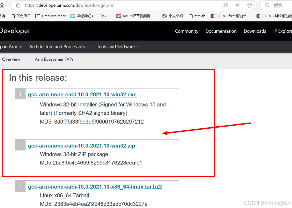Open the 哔哩哔哩 bookmark
This screenshot has width=292, height=208.
(x=90, y=16)
